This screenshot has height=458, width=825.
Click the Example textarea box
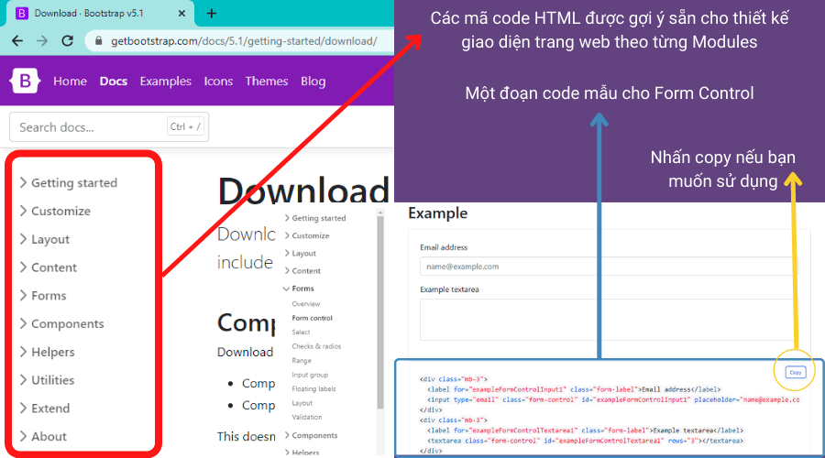pyautogui.click(x=609, y=320)
